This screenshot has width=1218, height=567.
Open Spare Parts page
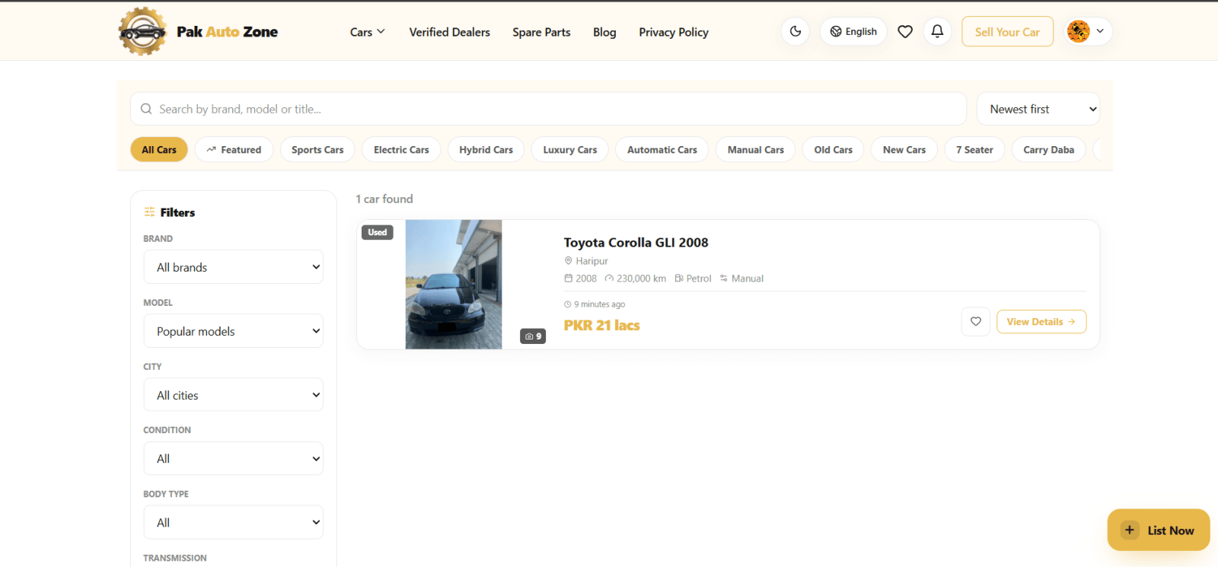pos(541,32)
